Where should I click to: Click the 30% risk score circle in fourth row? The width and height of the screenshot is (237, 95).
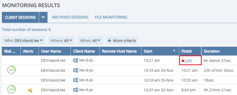point(11,89)
